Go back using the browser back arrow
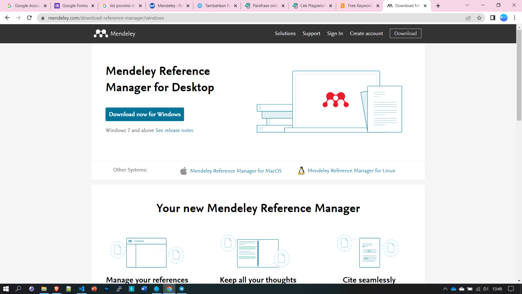This screenshot has height=294, width=522. 7,18
